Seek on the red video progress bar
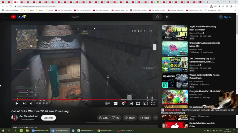238x133 pixels. (x=85, y=99)
